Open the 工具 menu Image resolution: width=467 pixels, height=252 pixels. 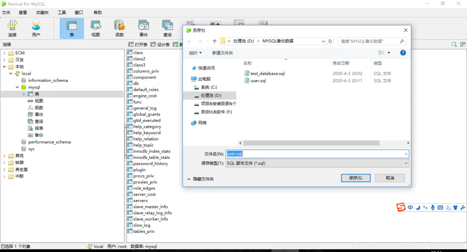62,13
